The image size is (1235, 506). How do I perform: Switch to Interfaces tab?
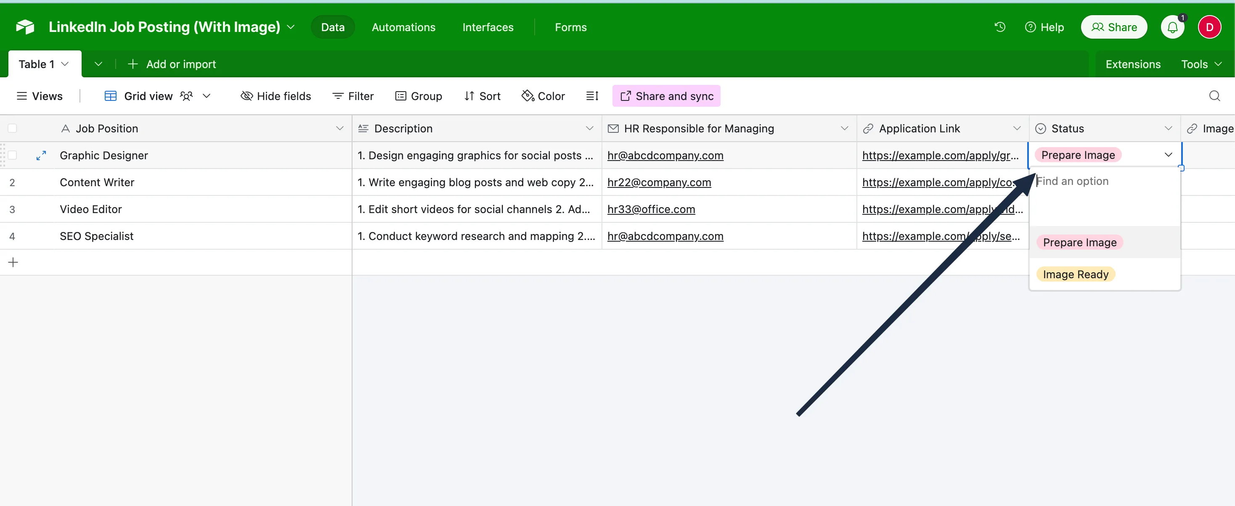(488, 27)
